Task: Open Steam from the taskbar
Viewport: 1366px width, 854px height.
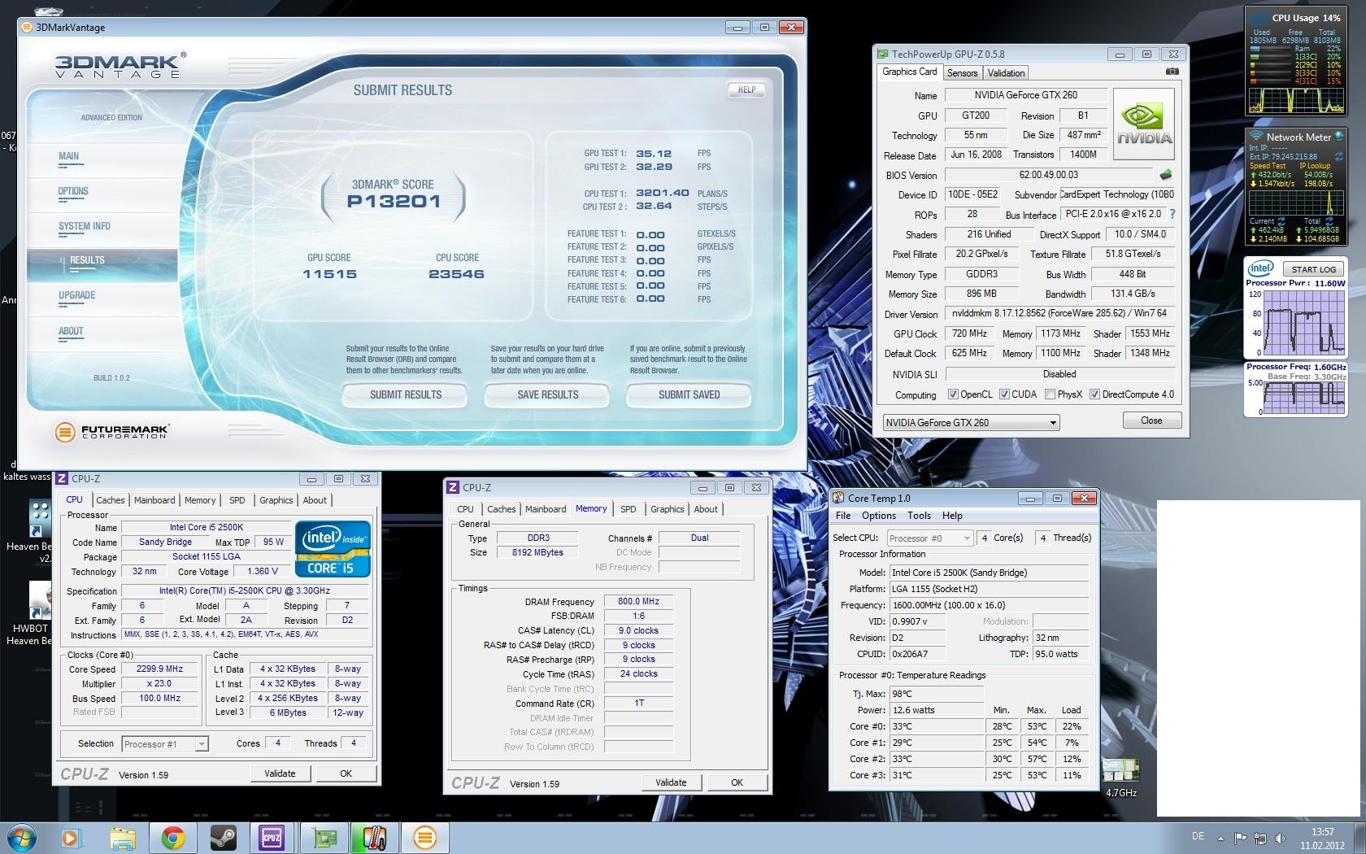Action: coord(222,838)
